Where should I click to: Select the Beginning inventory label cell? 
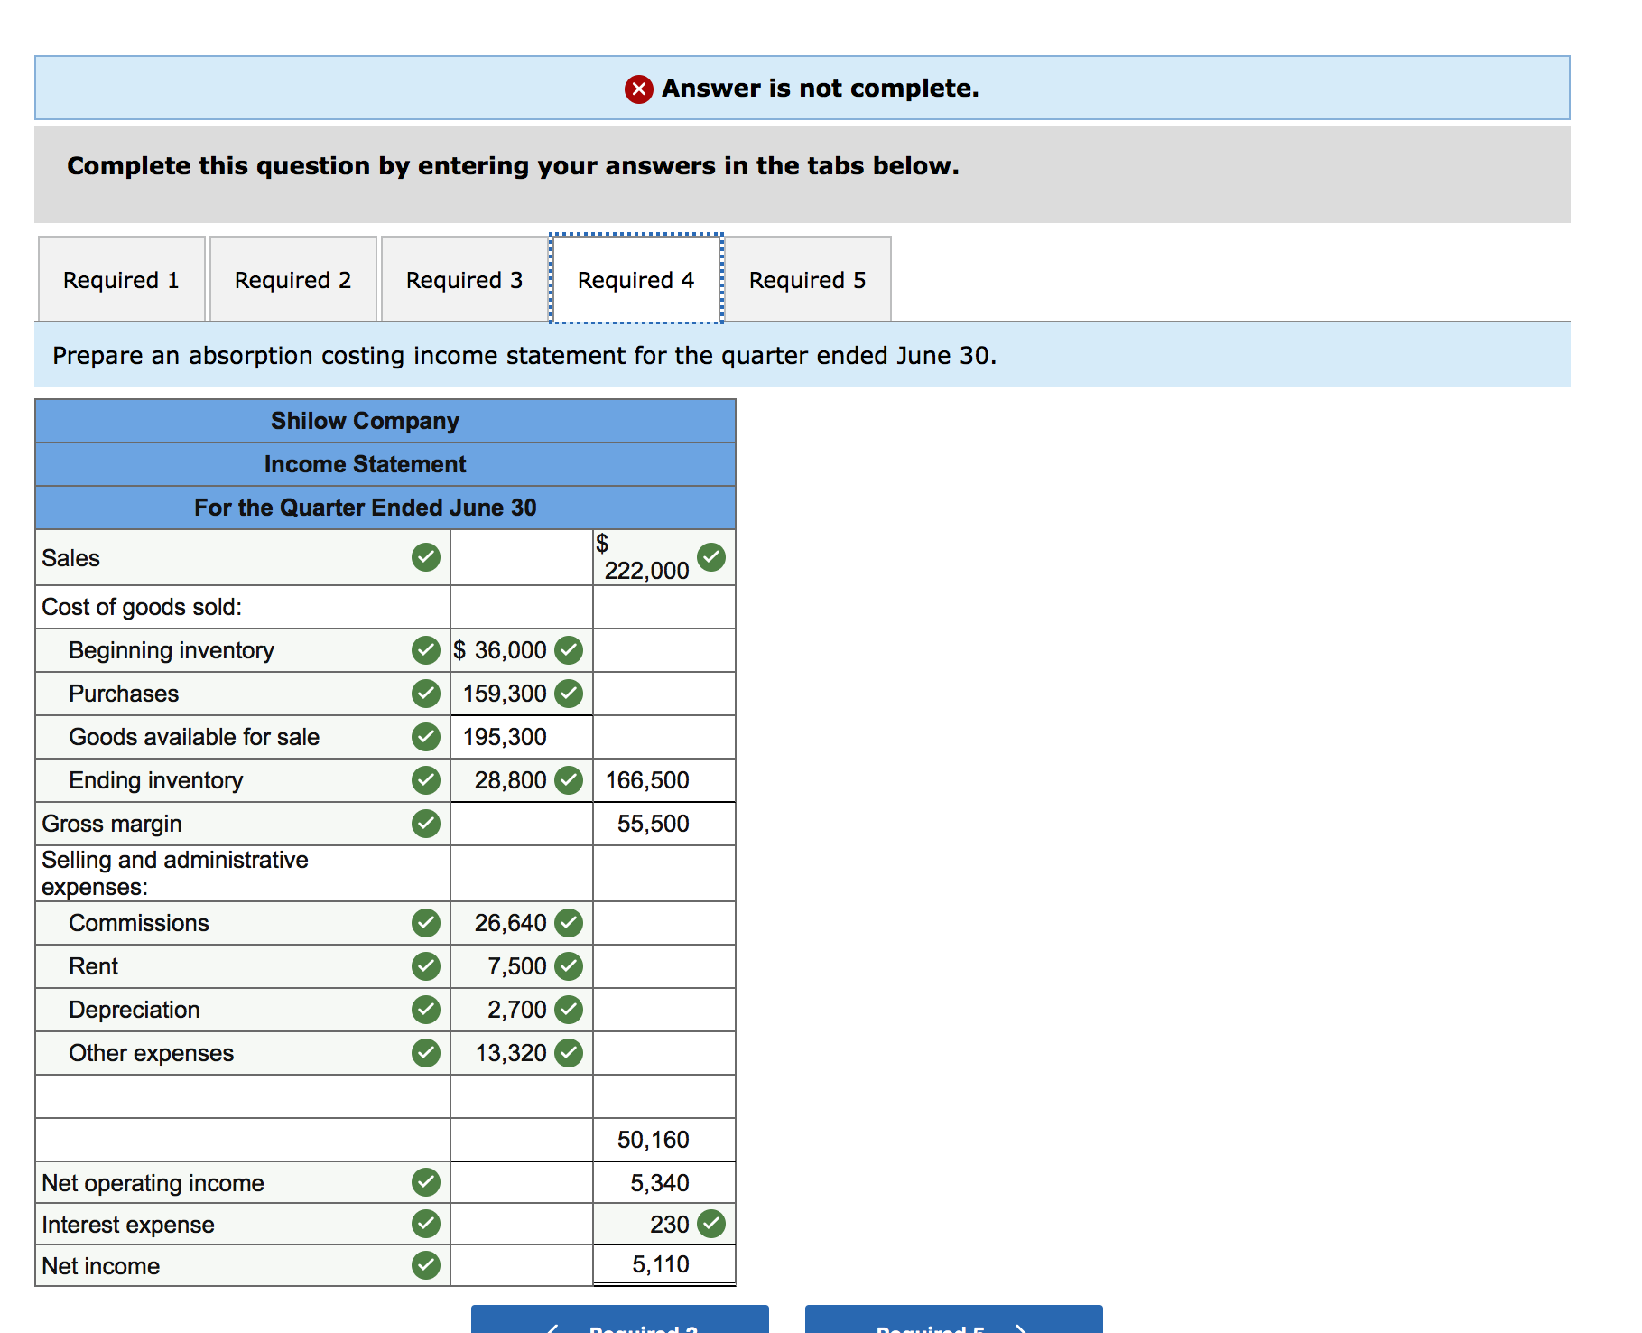click(243, 650)
